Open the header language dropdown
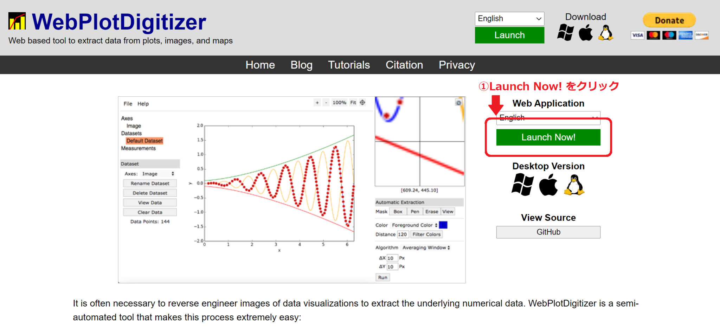This screenshot has height=327, width=720. (509, 19)
